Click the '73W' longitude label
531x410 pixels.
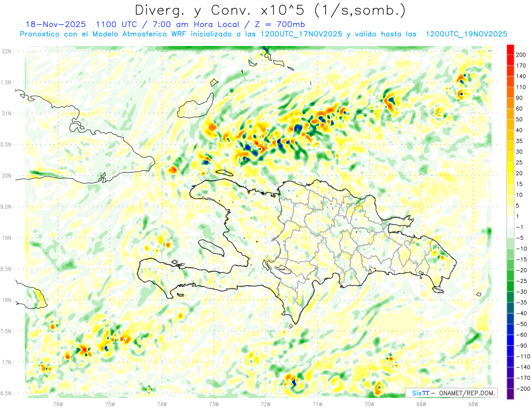click(214, 404)
